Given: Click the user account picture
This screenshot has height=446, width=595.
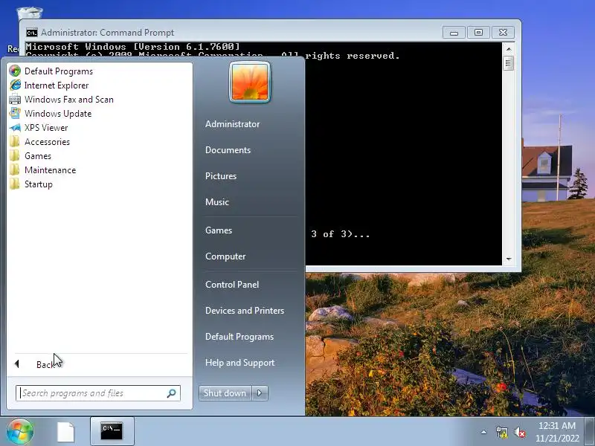Looking at the screenshot, I should click(250, 82).
